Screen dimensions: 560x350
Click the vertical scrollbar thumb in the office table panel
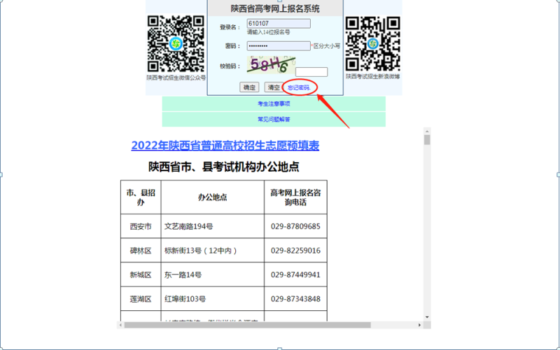(x=427, y=140)
